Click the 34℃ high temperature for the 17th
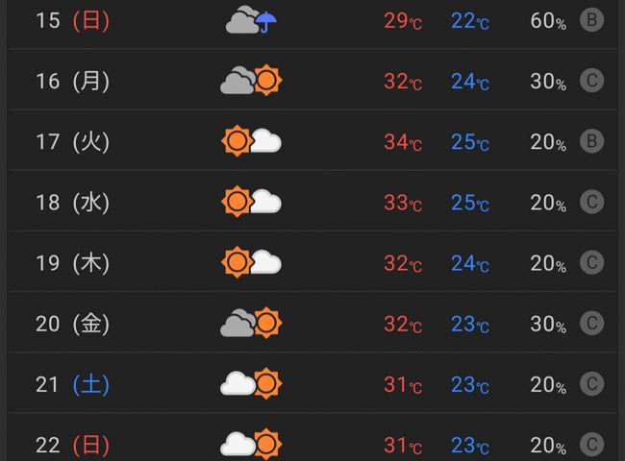 [x=403, y=142]
